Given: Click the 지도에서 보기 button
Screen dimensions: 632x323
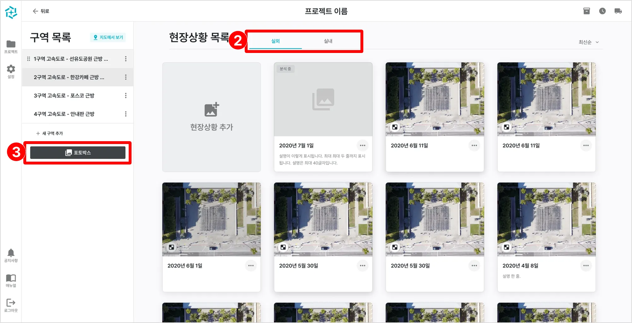Looking at the screenshot, I should point(108,37).
